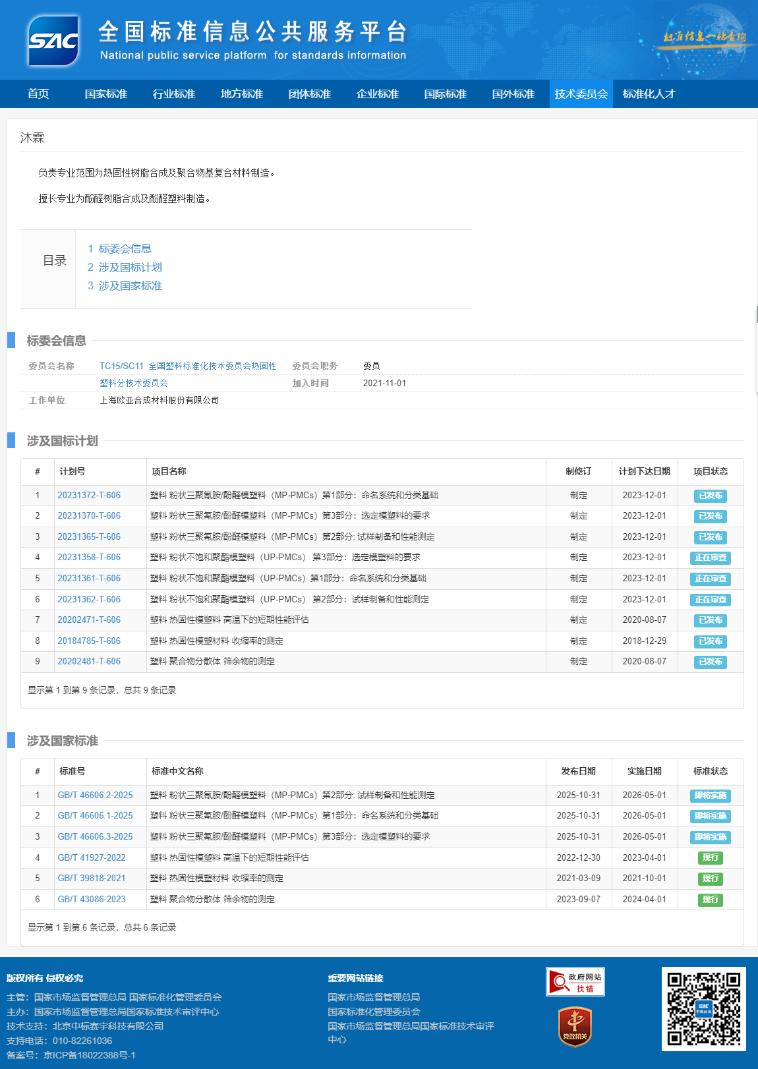Image resolution: width=758 pixels, height=1069 pixels.
Task: Sort by 计划下达日期 column header
Action: point(644,471)
